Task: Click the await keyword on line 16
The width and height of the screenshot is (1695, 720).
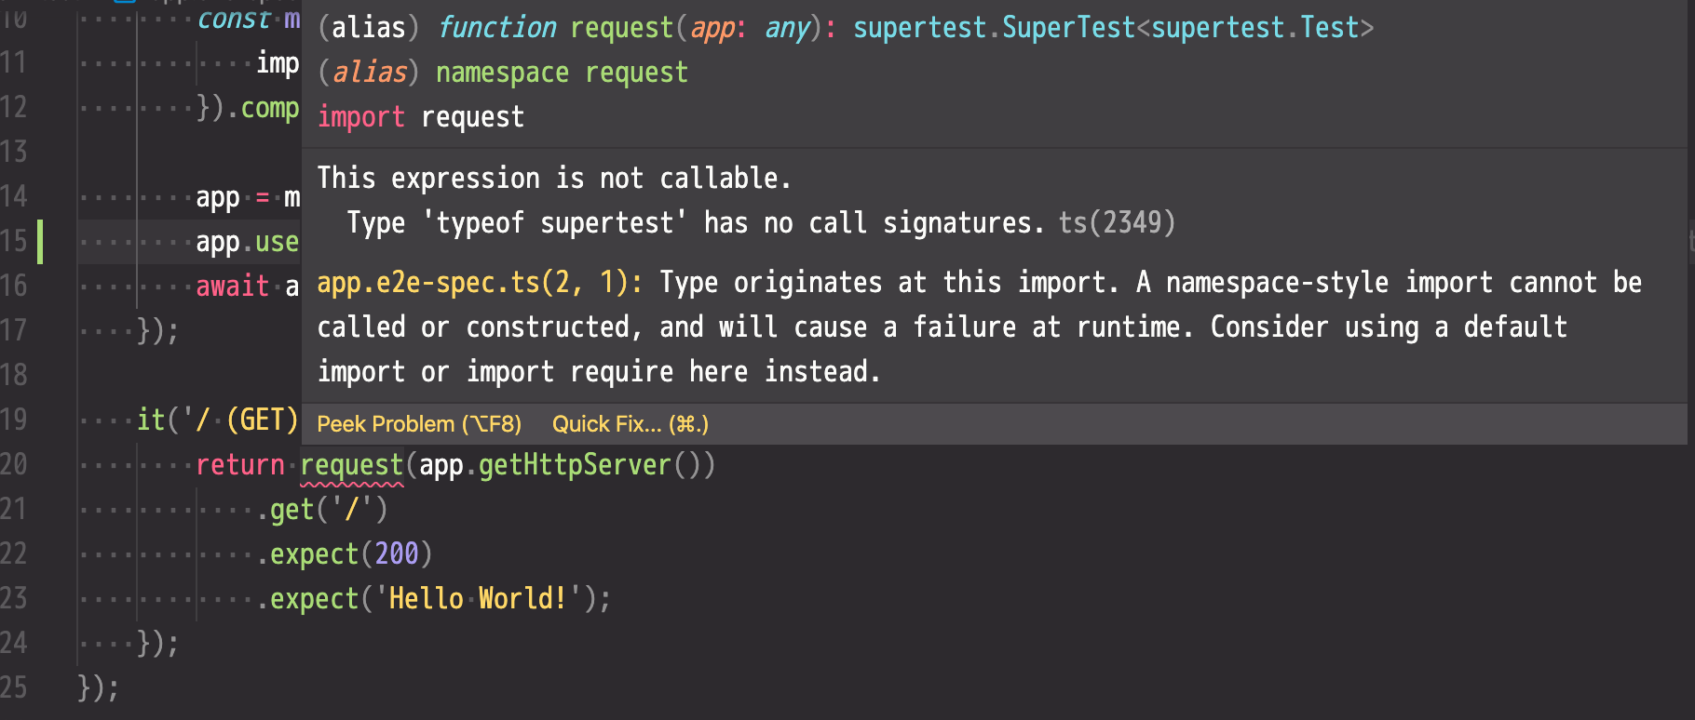Action: point(231,286)
